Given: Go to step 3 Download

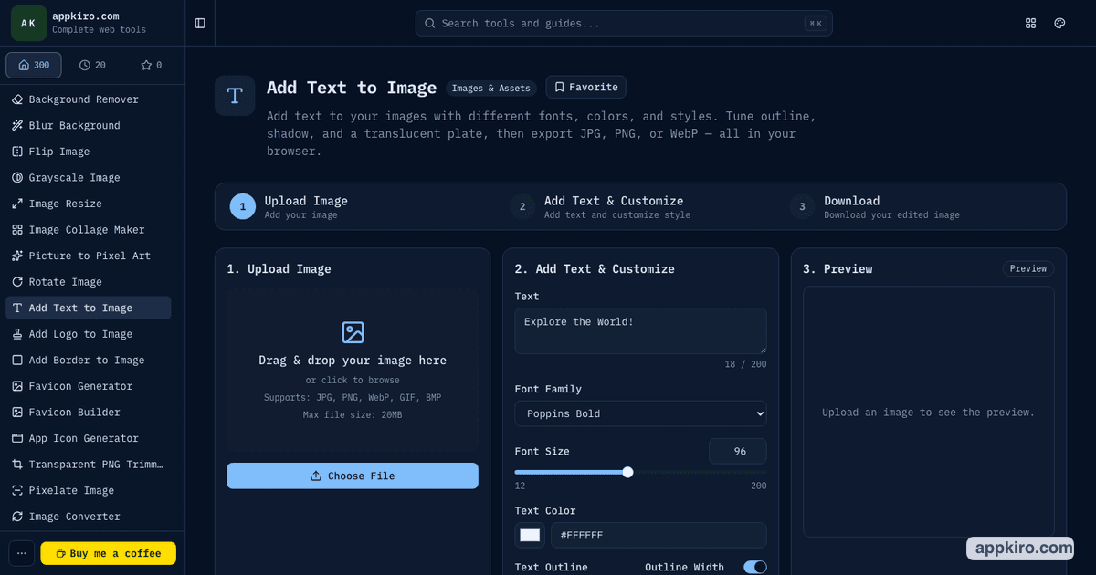Looking at the screenshot, I should [x=875, y=207].
